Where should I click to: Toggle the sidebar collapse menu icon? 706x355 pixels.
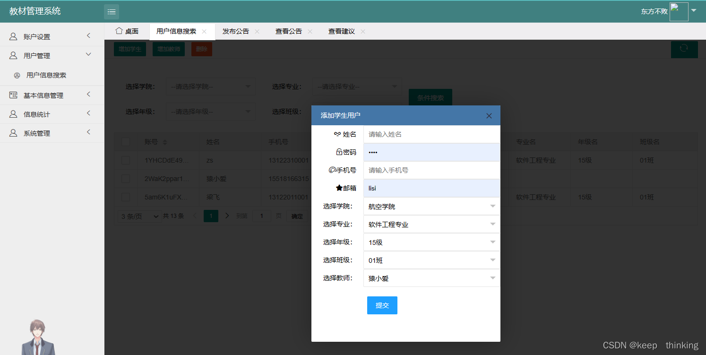(x=112, y=11)
